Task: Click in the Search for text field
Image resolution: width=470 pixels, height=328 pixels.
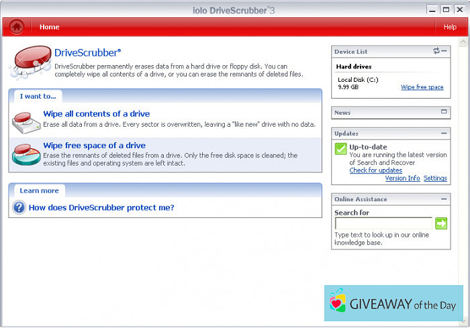Action: point(383,223)
